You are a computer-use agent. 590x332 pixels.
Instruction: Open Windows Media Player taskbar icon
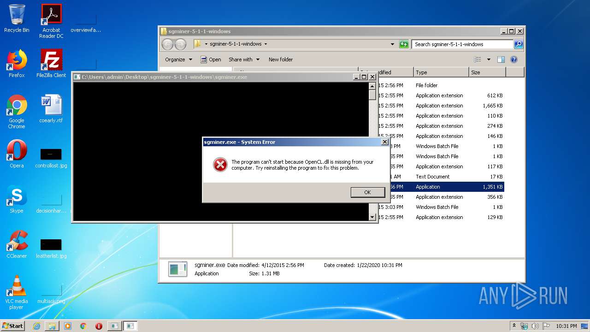68,326
